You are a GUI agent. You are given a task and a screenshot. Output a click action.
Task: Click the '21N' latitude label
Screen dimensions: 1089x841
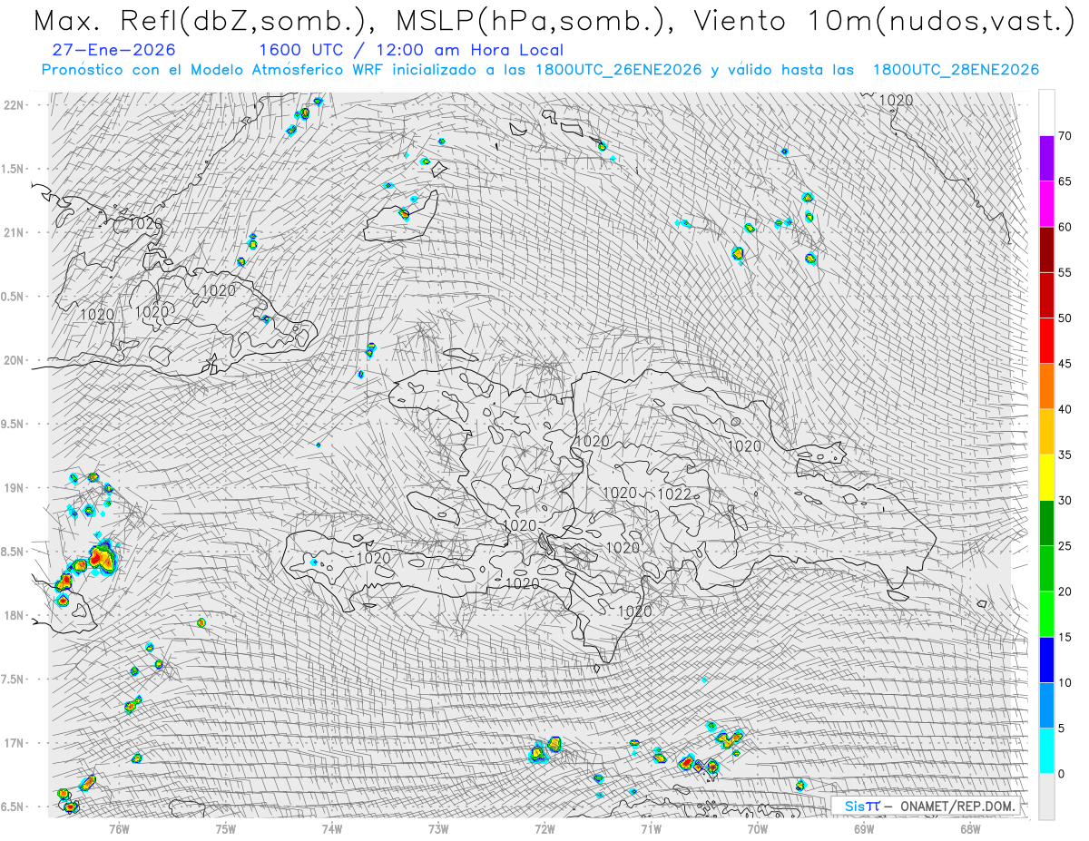coord(15,232)
